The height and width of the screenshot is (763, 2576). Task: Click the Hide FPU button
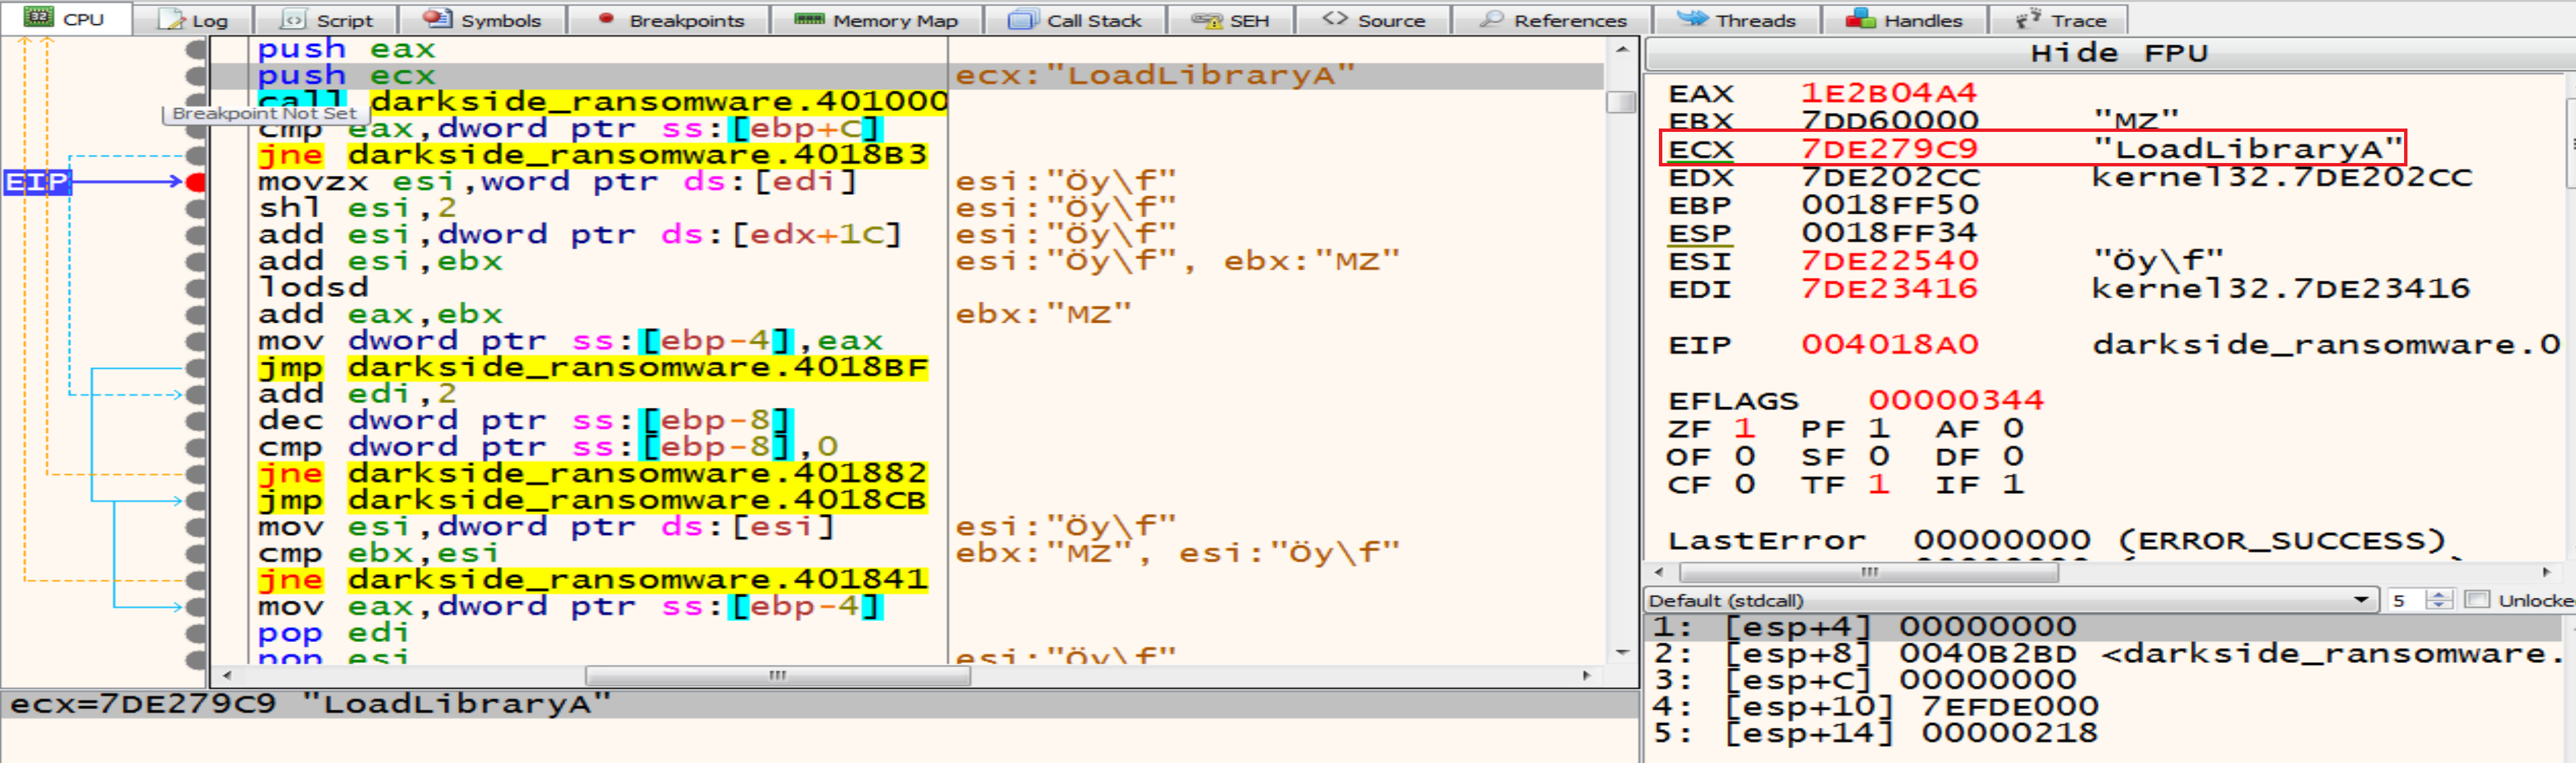coord(2118,53)
